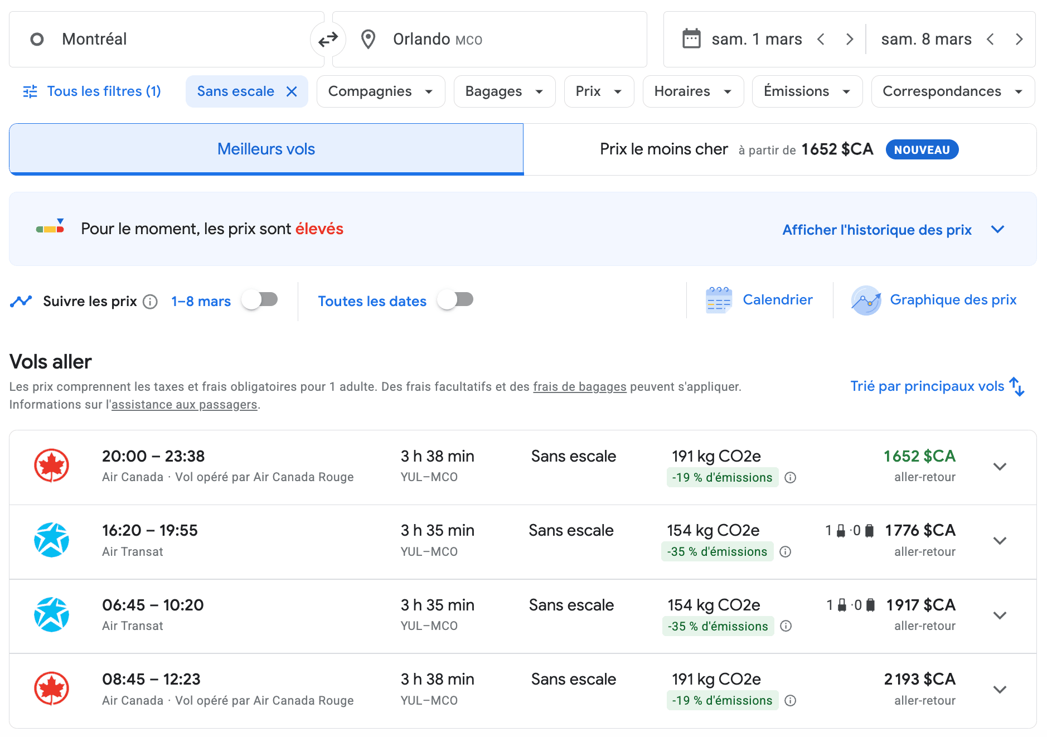Click the Orlando MCO destination field

[490, 39]
